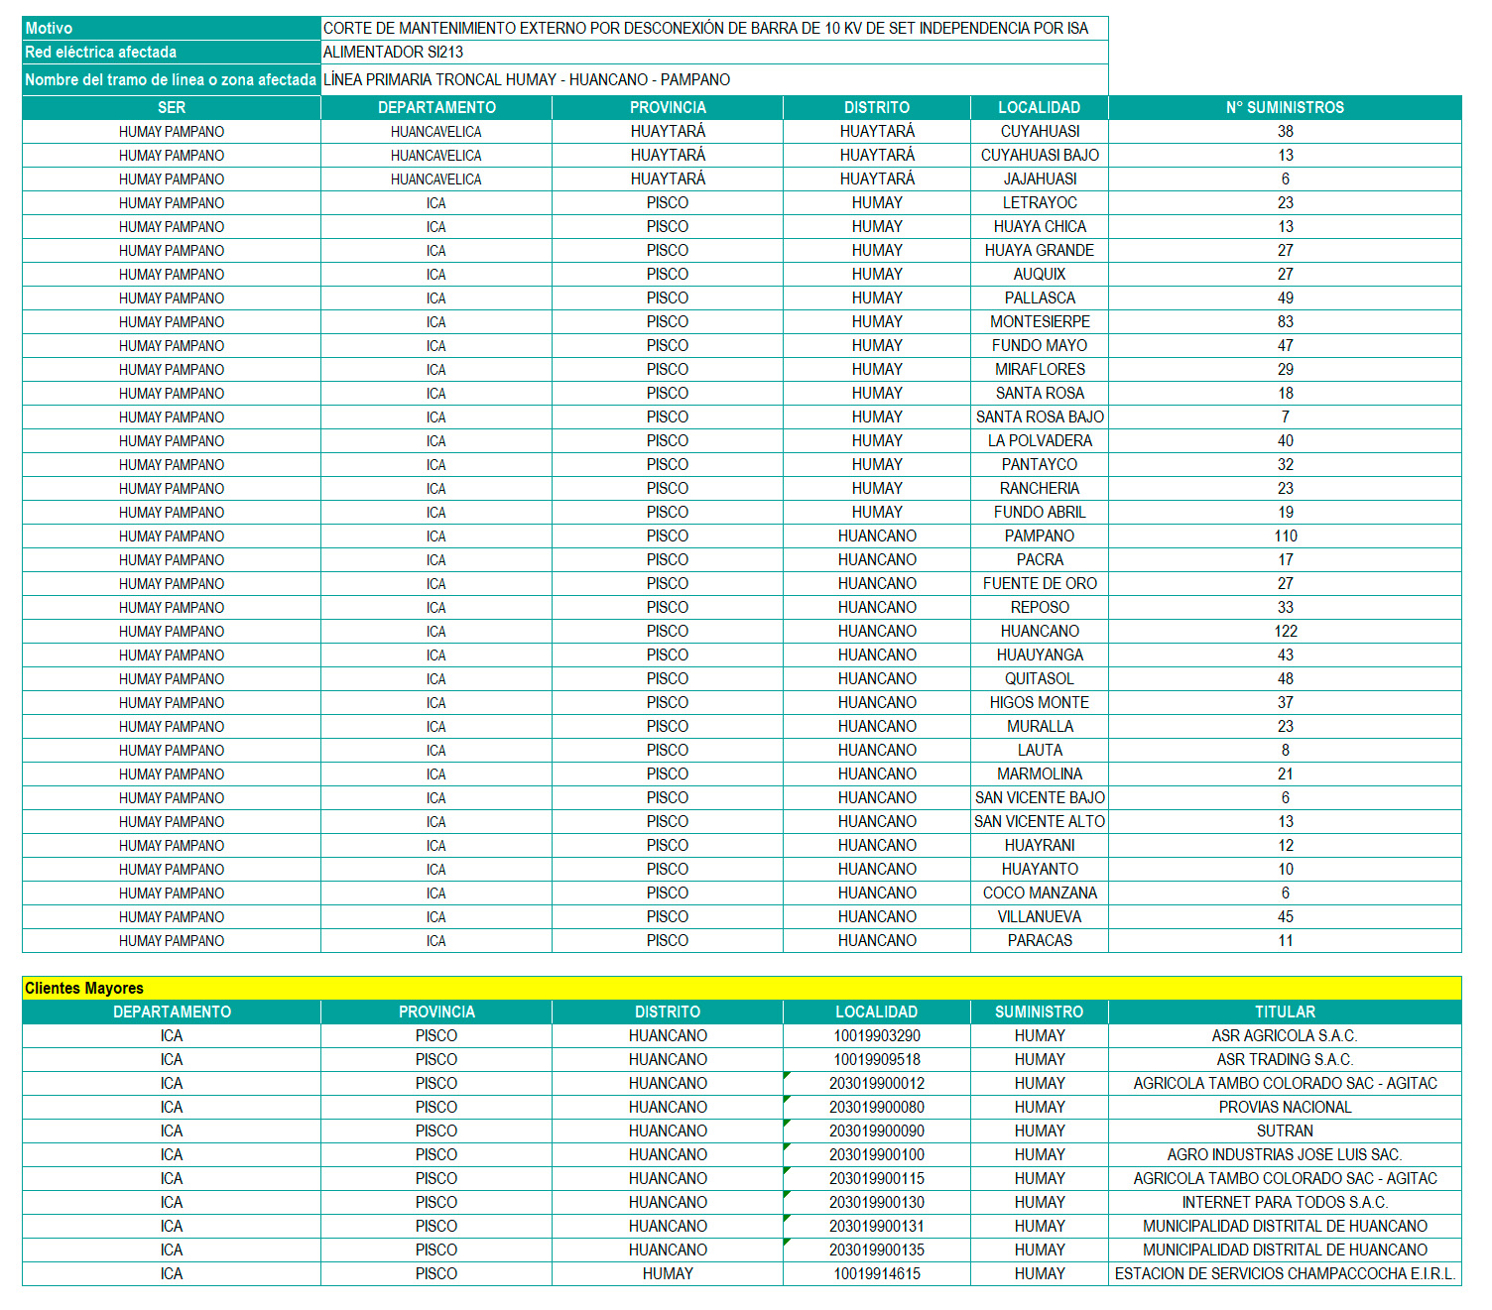Click the SANTA ROSA BAJO cell
This screenshot has width=1492, height=1310.
[1040, 417]
